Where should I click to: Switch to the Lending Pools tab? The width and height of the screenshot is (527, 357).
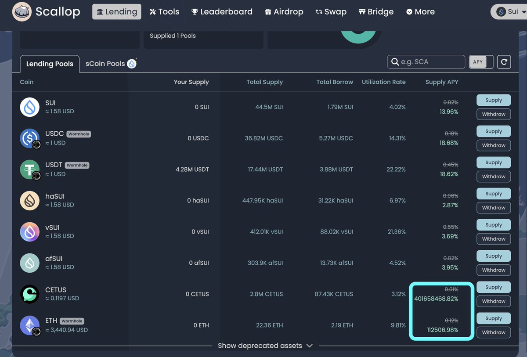click(x=50, y=64)
